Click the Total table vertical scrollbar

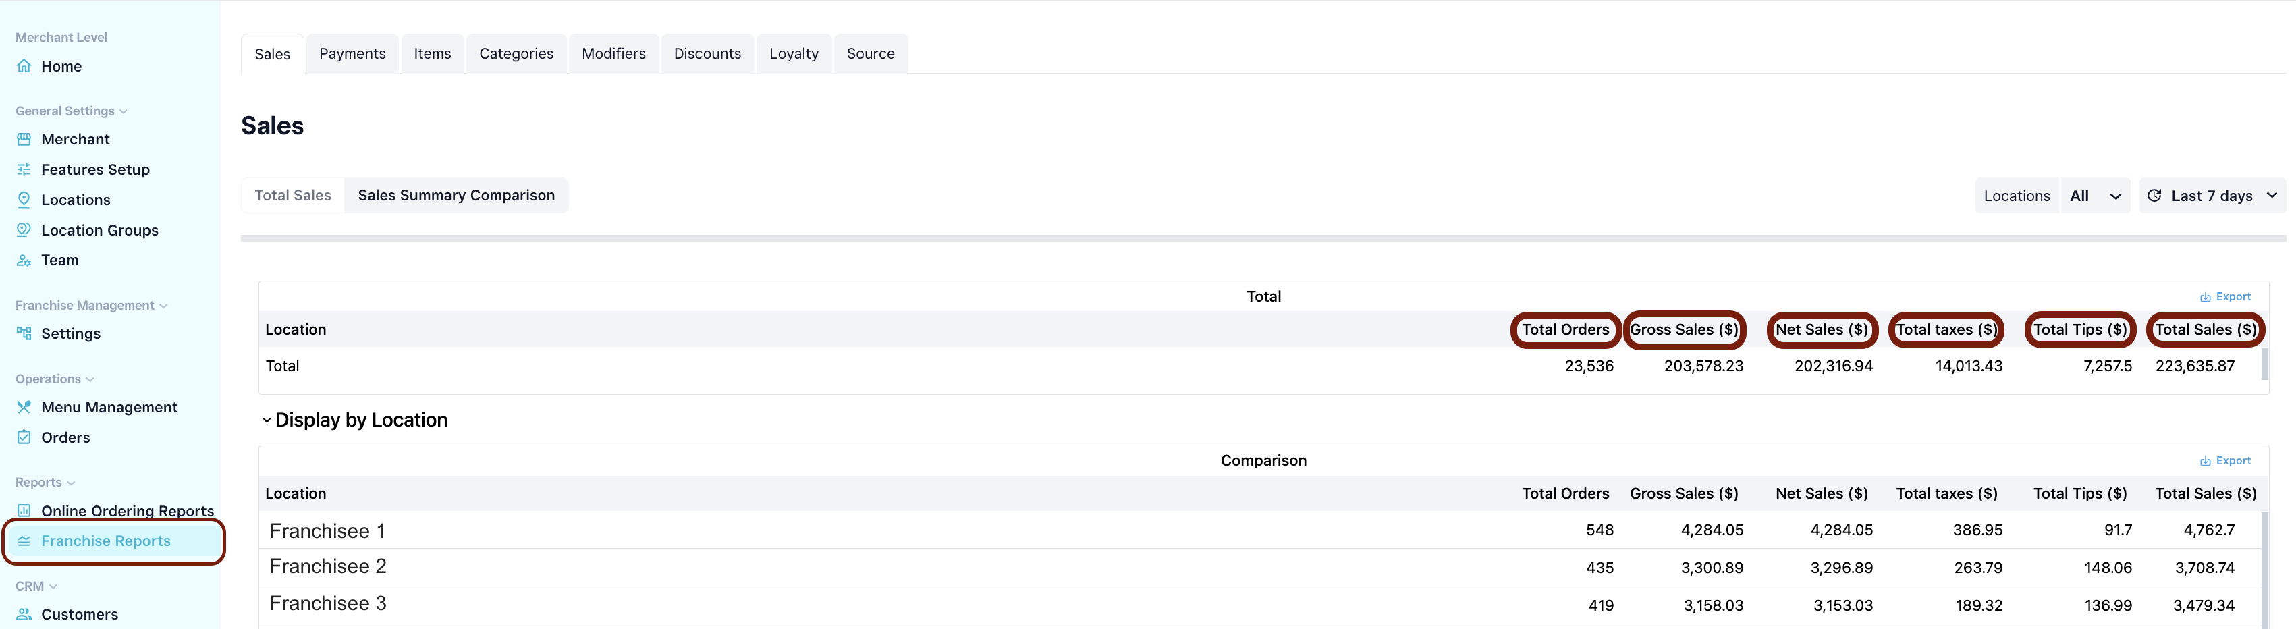point(2265,364)
